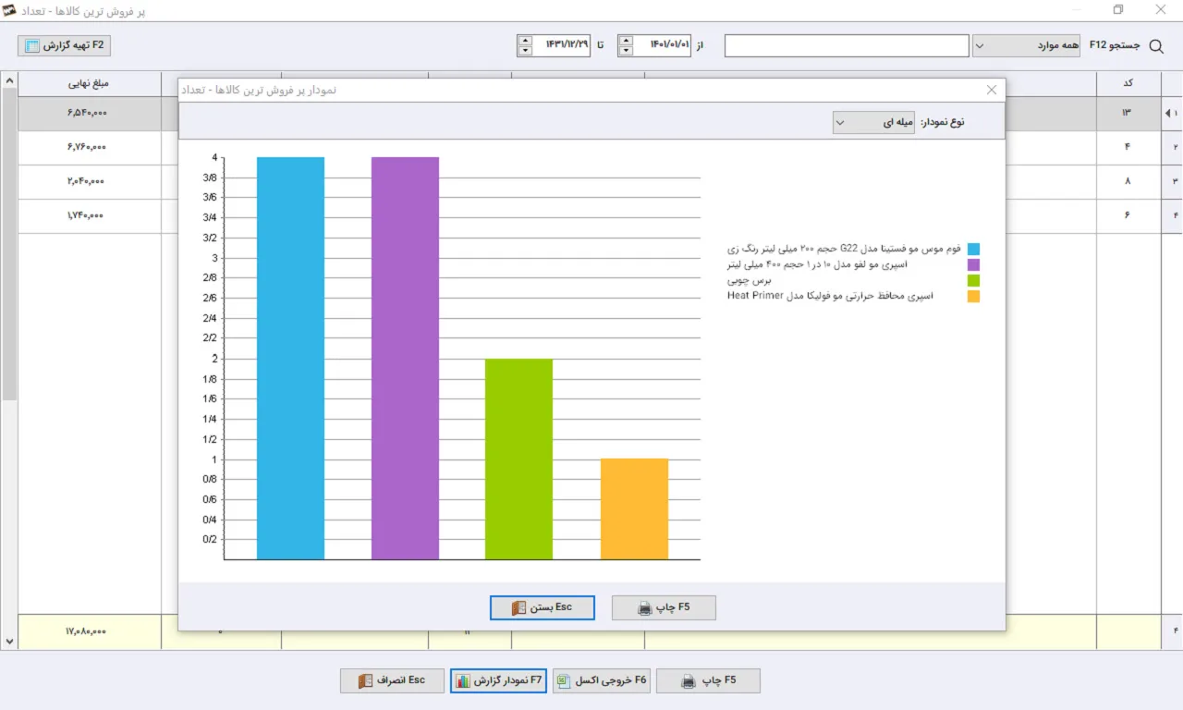This screenshot has height=710, width=1183.
Task: Click the bottom F5 چاپ button
Action: (708, 681)
